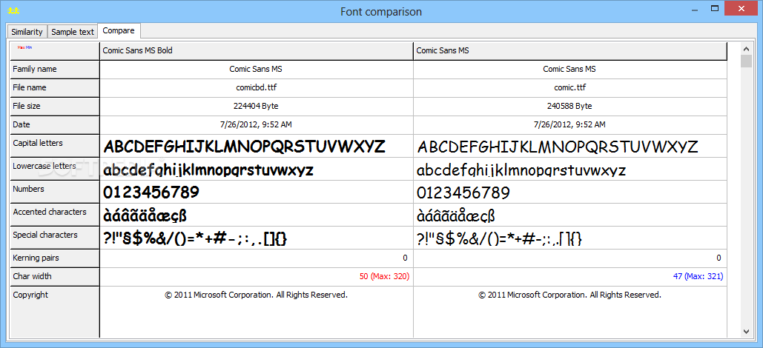
Task: Select the Numbers row label
Action: pos(55,192)
